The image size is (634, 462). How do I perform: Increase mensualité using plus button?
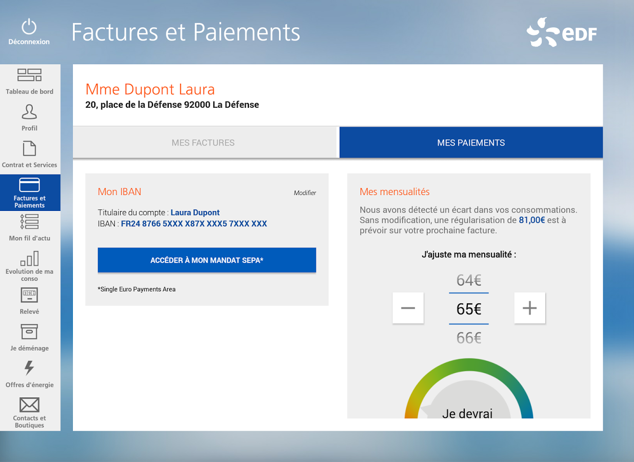pyautogui.click(x=529, y=307)
